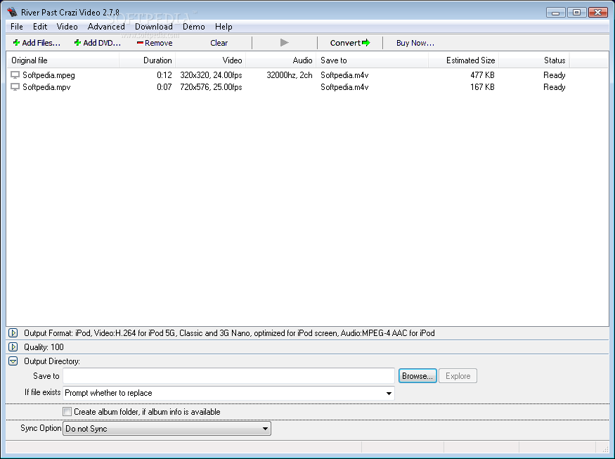
Task: Click the Add DVD toolbar button
Action: tap(97, 43)
